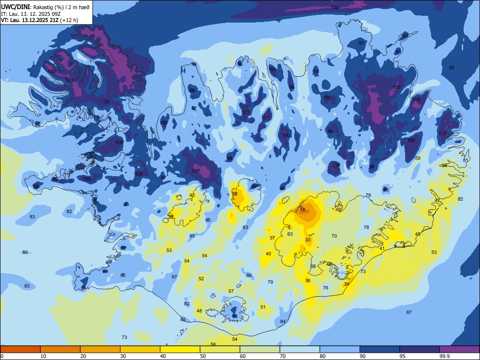Select the 80–90 medium blue legend swatch
Screen dimensions: 480x360
coord(340,349)
